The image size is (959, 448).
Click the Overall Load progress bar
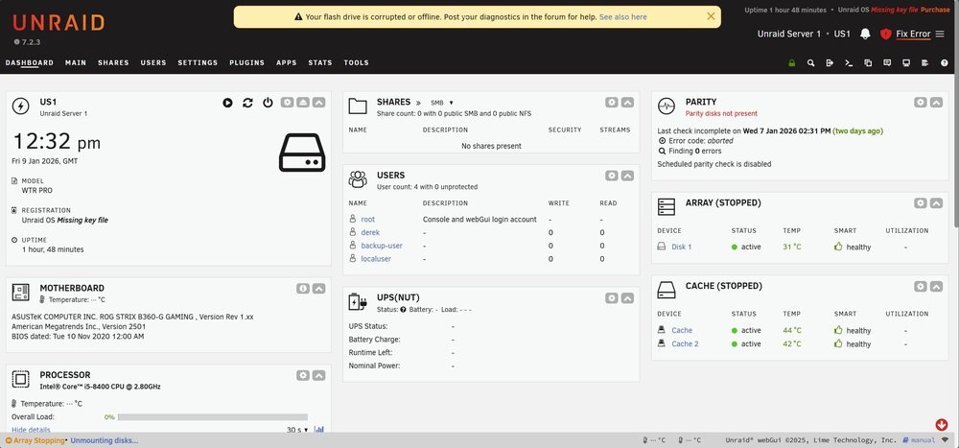point(213,416)
